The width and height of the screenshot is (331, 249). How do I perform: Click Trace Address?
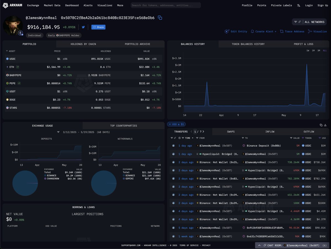click(292, 31)
